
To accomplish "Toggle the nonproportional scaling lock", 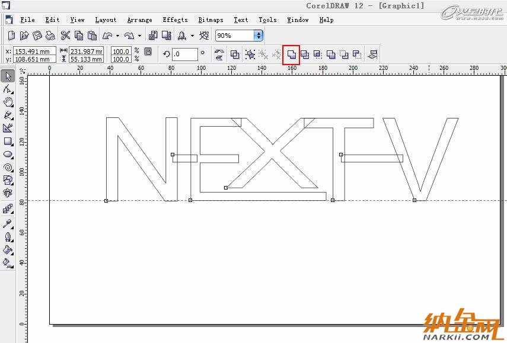I will (148, 52).
